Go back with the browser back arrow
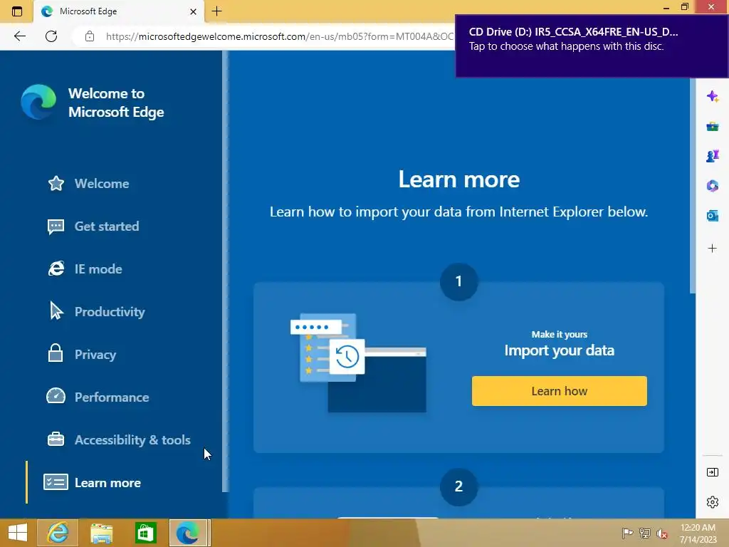Image resolution: width=729 pixels, height=547 pixels. 19,36
